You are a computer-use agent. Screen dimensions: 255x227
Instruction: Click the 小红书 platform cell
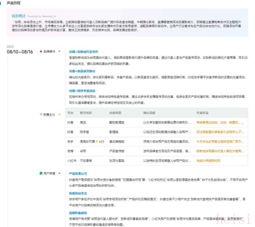point(72,161)
